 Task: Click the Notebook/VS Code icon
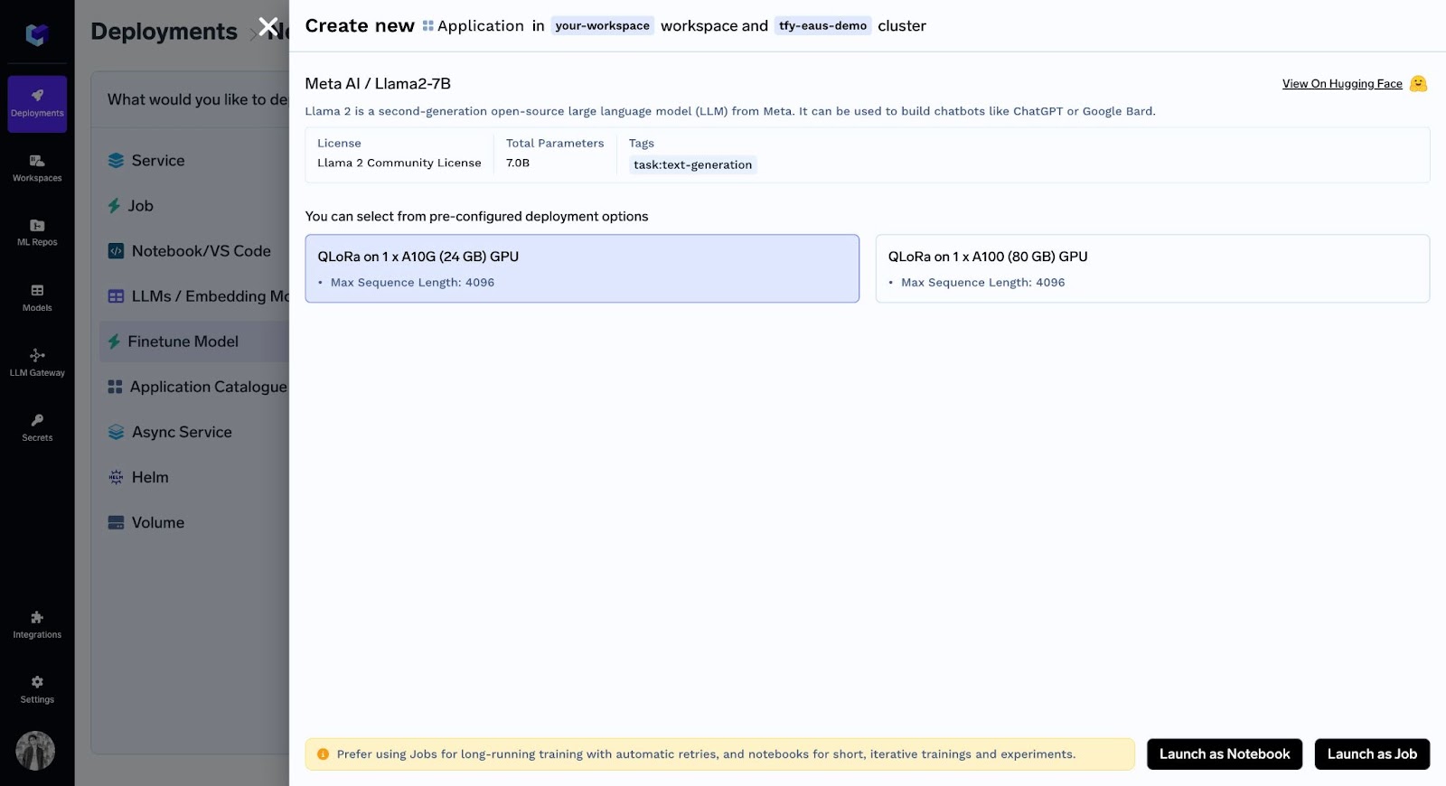click(x=116, y=251)
